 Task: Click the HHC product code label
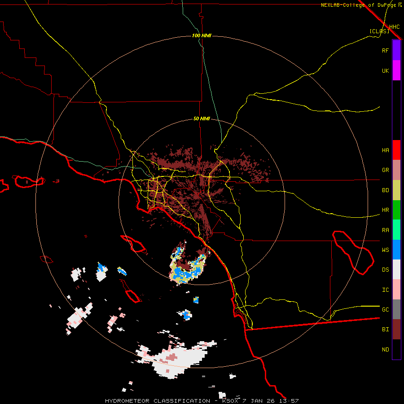point(394,27)
